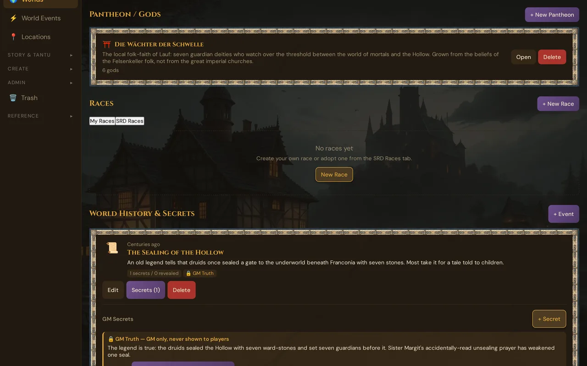
Task: Click The Sealing of the Hollow title
Action: click(x=176, y=253)
